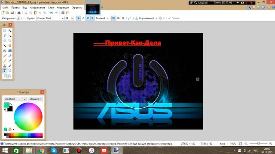Click the Open file folder icon
The width and height of the screenshot is (275, 154).
coord(7,13)
